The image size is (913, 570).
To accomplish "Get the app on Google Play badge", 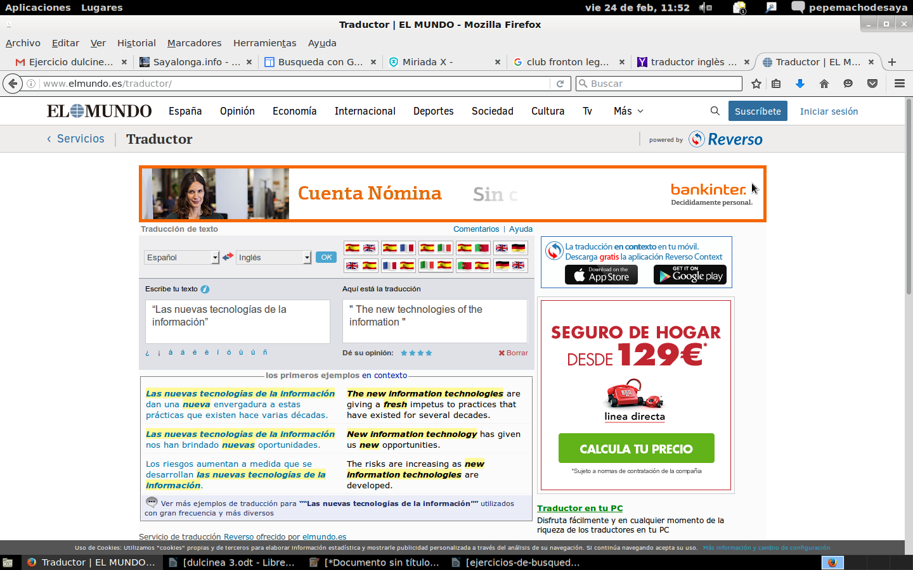I will [x=690, y=275].
